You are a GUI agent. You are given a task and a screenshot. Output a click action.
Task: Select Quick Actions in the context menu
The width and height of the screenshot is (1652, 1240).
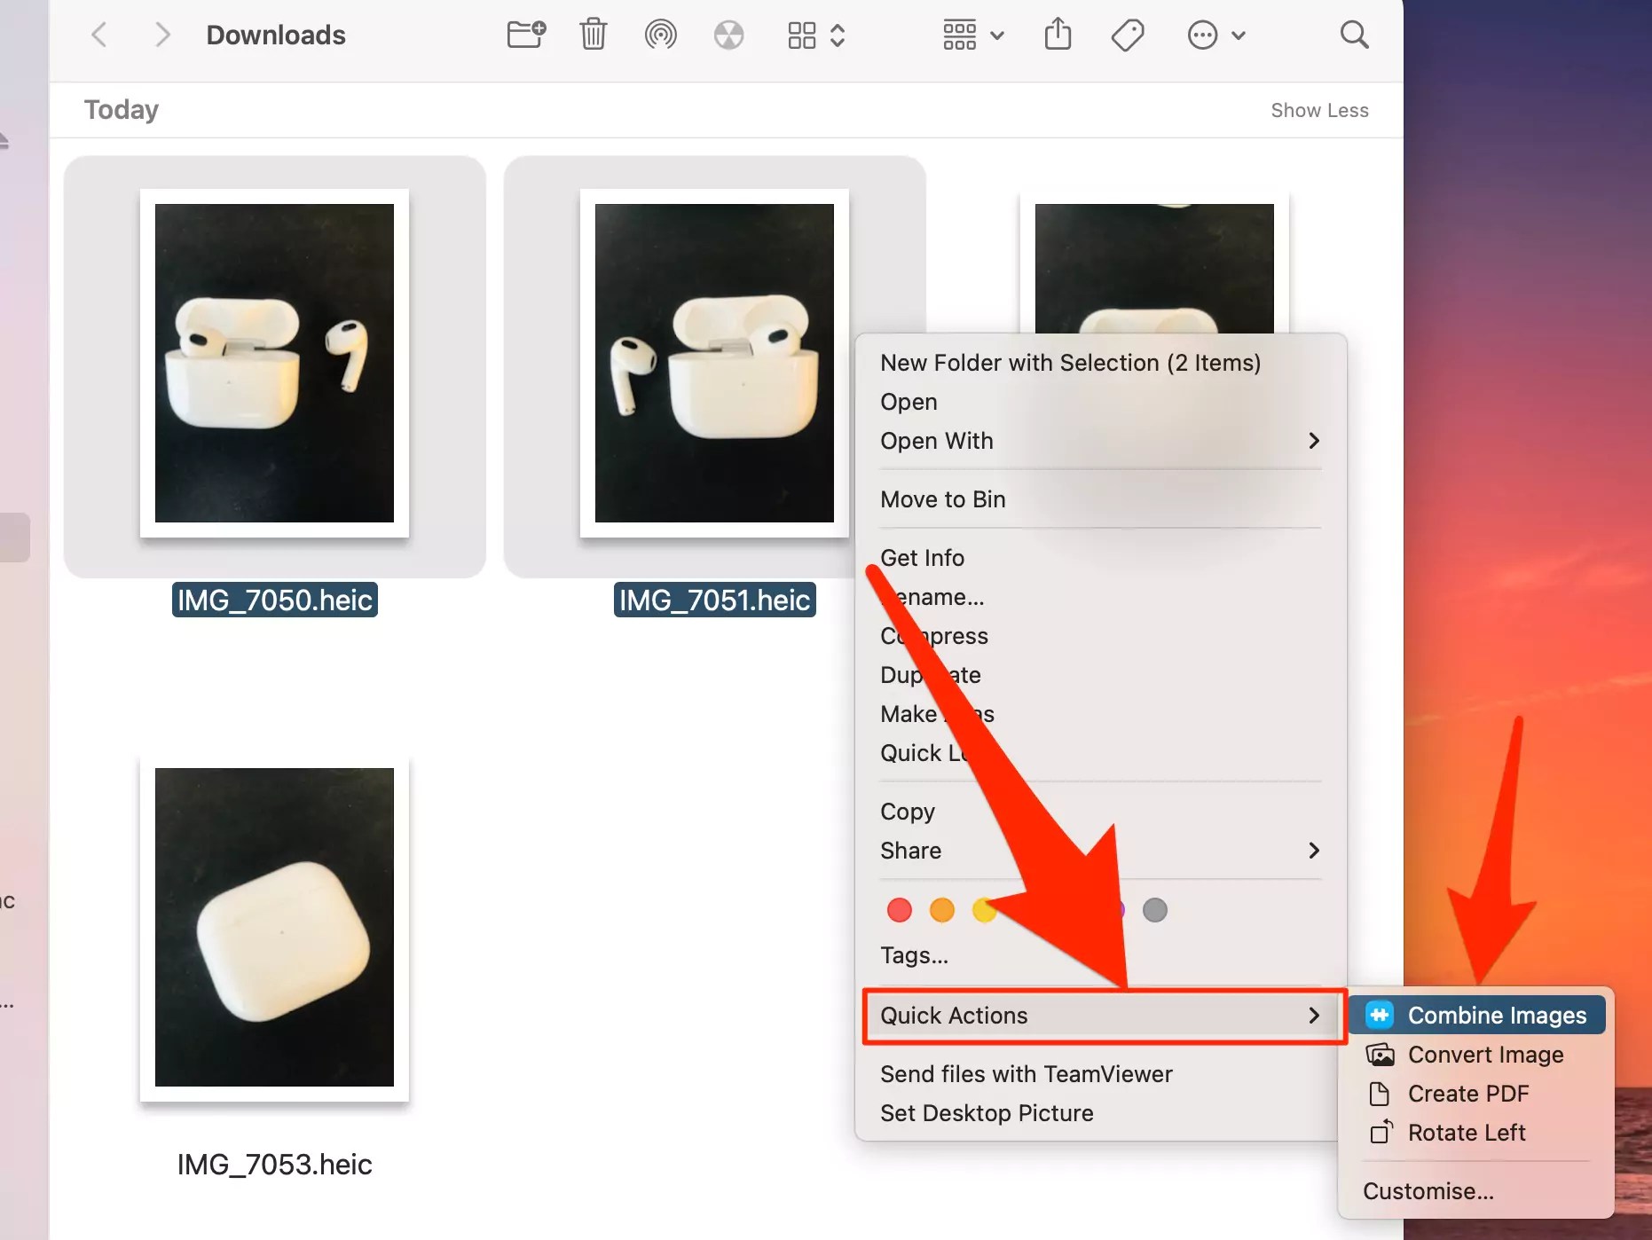pyautogui.click(x=954, y=1015)
